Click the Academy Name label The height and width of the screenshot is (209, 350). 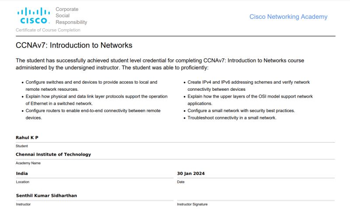(28, 163)
